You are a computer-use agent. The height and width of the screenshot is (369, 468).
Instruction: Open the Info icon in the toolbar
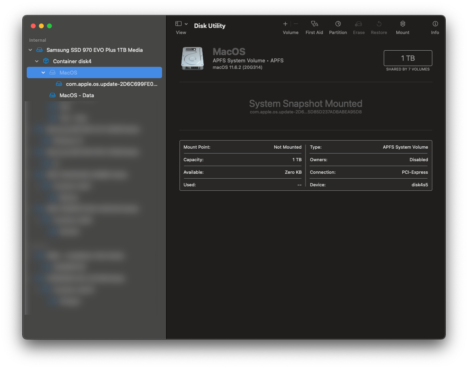coord(435,23)
